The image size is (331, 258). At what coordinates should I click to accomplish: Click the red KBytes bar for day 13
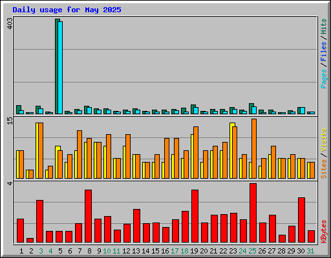[136, 226]
